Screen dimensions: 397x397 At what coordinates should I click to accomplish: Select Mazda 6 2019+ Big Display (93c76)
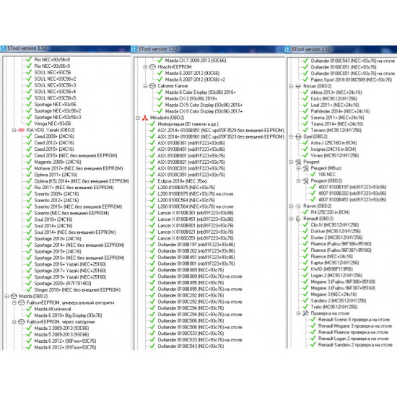coord(68,315)
